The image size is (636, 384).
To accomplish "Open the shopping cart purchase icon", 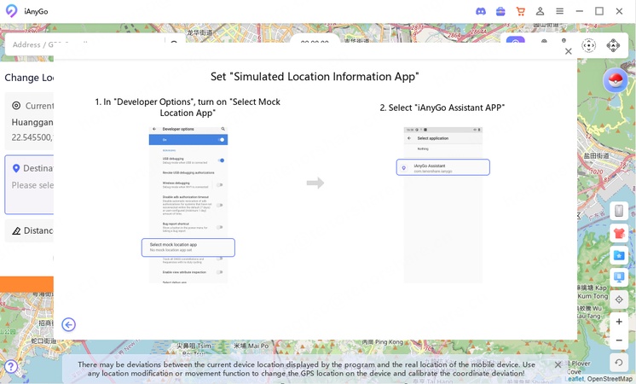I will (520, 11).
